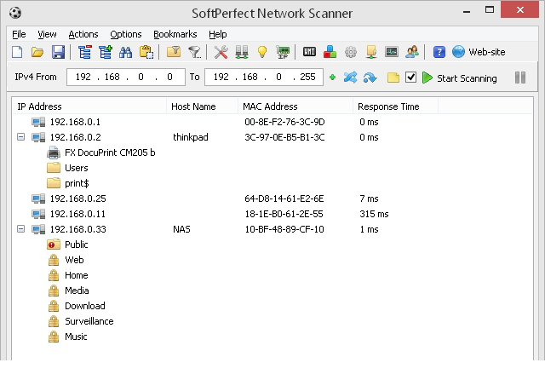
Task: Click the folder filter toolbar icon
Action: pos(174,52)
